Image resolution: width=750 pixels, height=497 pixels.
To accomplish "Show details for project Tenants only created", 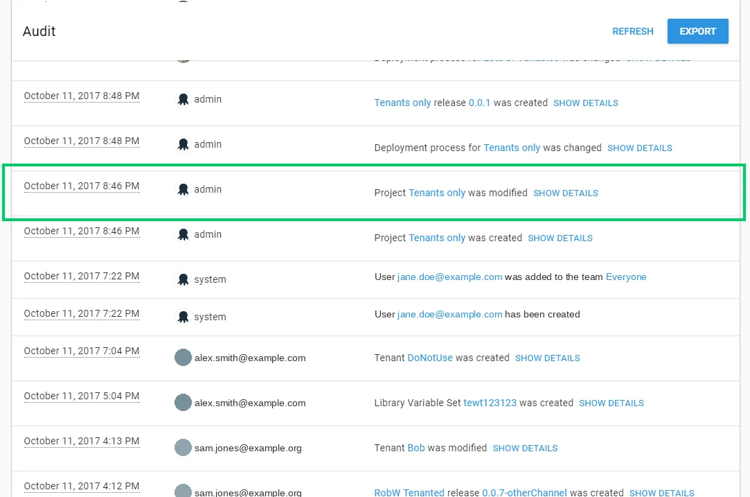I will pos(560,238).
